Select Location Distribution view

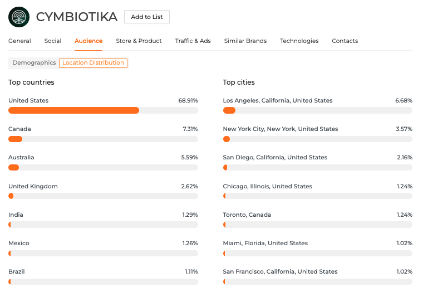(x=93, y=63)
